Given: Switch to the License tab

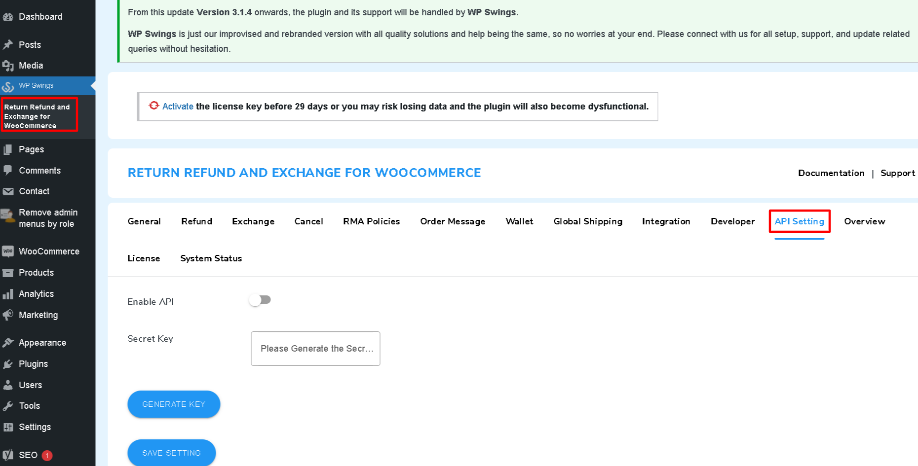Looking at the screenshot, I should click(x=144, y=258).
